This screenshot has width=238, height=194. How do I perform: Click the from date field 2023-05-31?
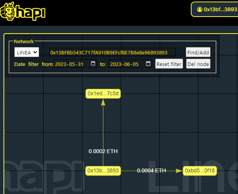(x=75, y=64)
